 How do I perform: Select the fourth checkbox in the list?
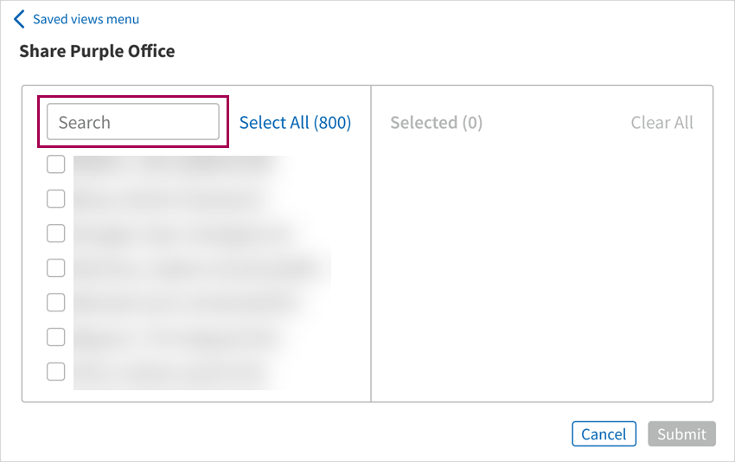[55, 268]
